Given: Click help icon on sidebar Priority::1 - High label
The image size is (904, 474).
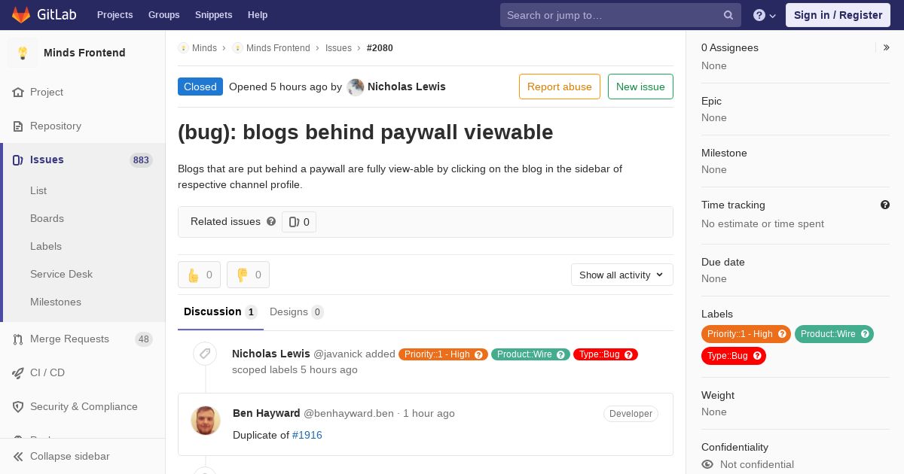Looking at the screenshot, I should point(782,334).
